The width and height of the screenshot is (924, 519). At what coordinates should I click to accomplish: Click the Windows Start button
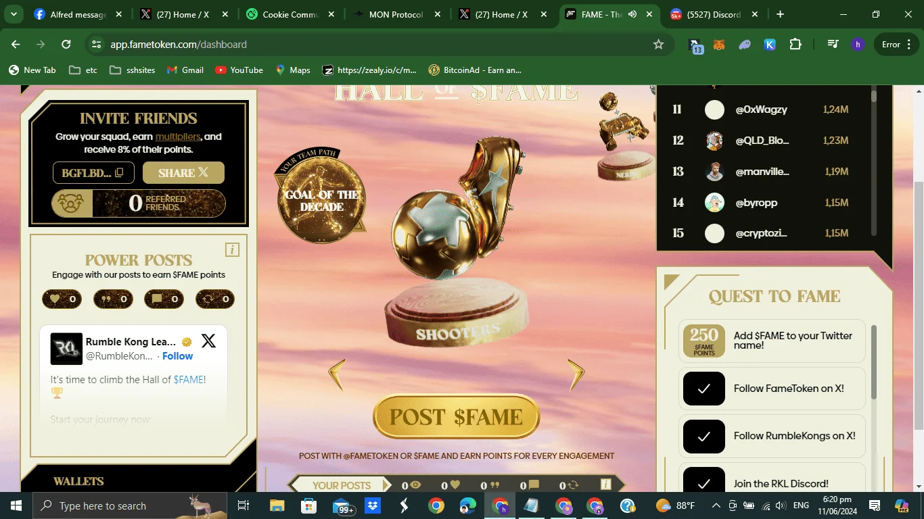tap(16, 505)
